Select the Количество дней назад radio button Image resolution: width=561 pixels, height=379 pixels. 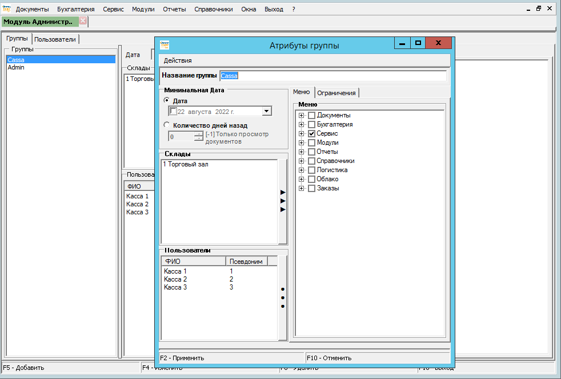[x=167, y=125]
